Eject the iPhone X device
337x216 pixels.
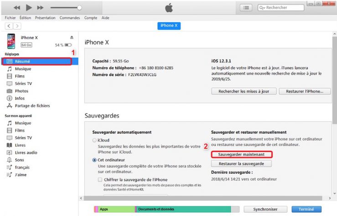72,37
